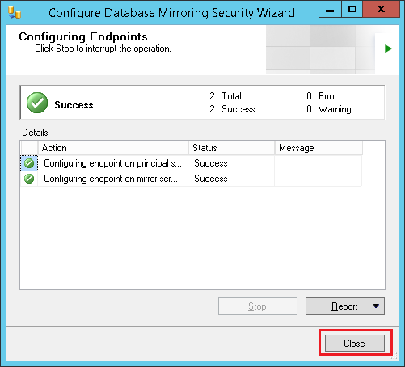Click the database mirroring wizard title icon

pyautogui.click(x=15, y=13)
